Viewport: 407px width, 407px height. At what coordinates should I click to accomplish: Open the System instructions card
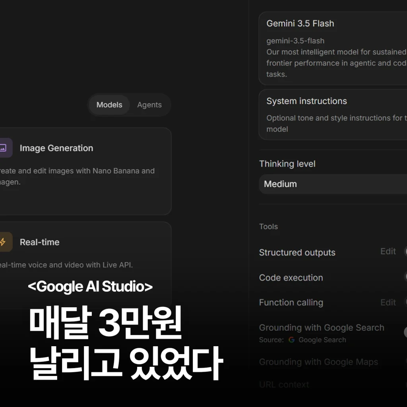tap(333, 115)
